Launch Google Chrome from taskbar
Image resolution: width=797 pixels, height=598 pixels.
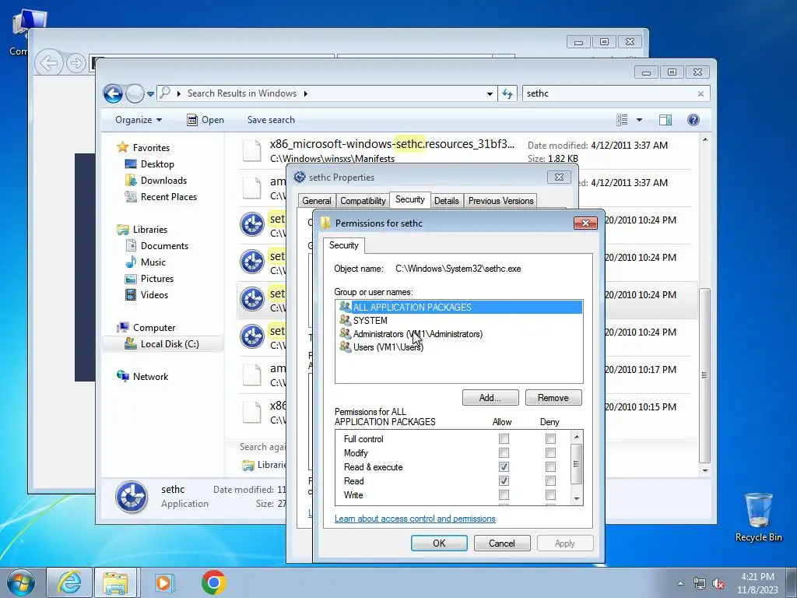click(213, 582)
